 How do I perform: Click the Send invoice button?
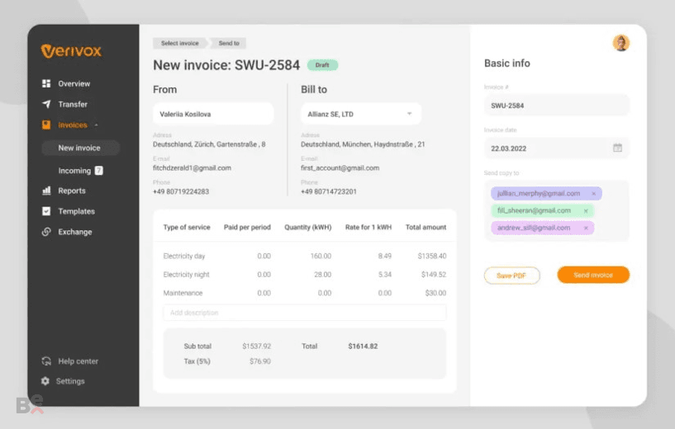click(x=593, y=275)
